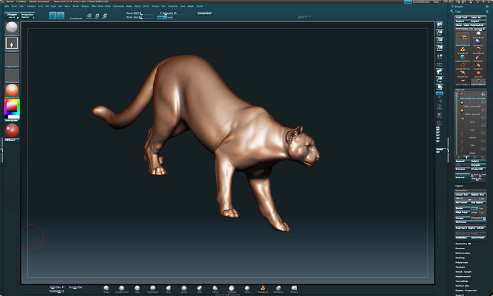The width and height of the screenshot is (493, 296).
Task: Click the Zoom icon on right shelf
Action: pos(439,33)
